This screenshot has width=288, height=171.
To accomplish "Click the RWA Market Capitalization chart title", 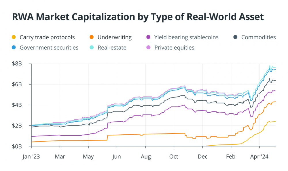I will coord(138,17).
